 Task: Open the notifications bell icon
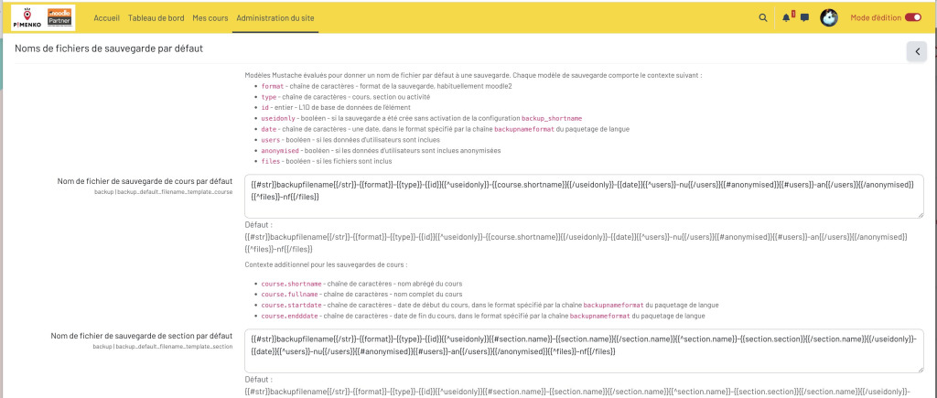(786, 18)
